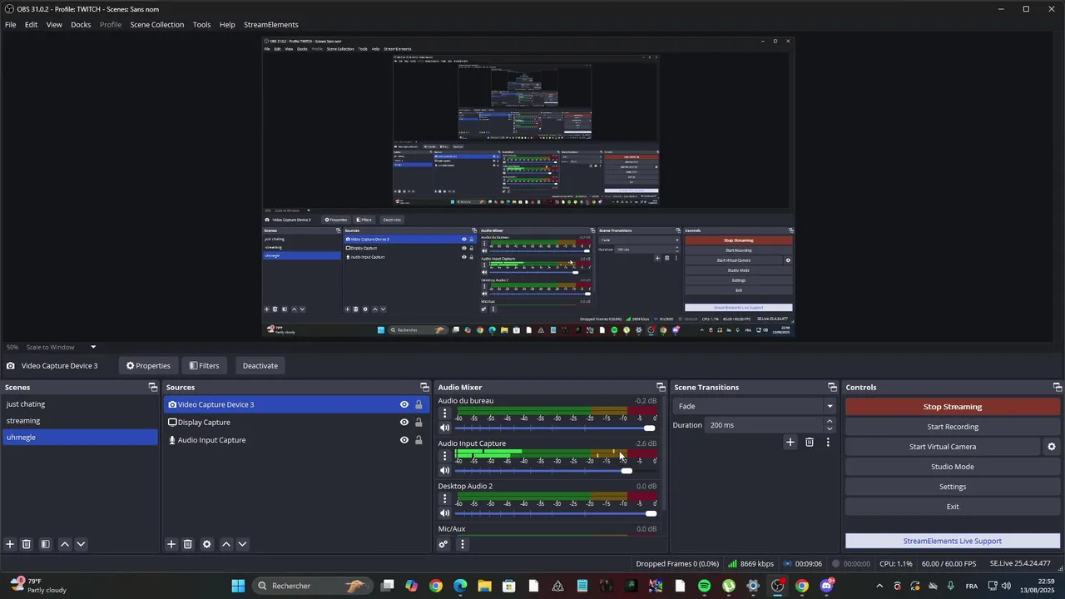
Task: Open the StreamElements menu
Action: (x=271, y=25)
